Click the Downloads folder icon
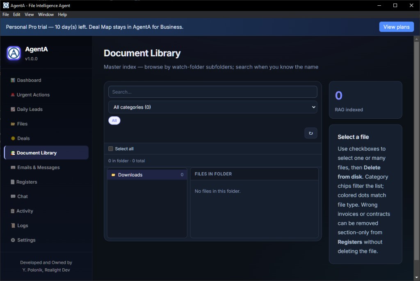Image resolution: width=420 pixels, height=281 pixels. click(113, 175)
